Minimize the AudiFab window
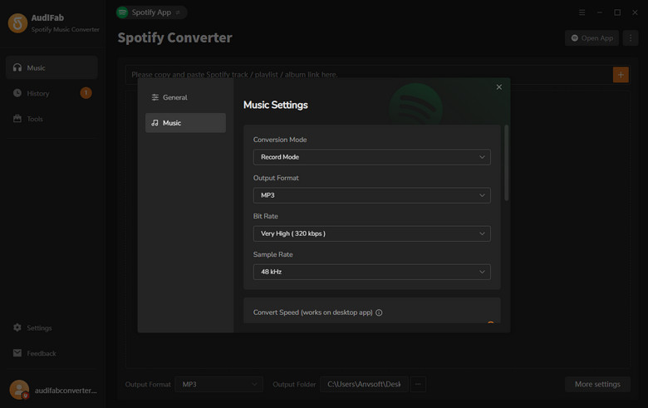Image resolution: width=648 pixels, height=408 pixels. click(x=600, y=12)
